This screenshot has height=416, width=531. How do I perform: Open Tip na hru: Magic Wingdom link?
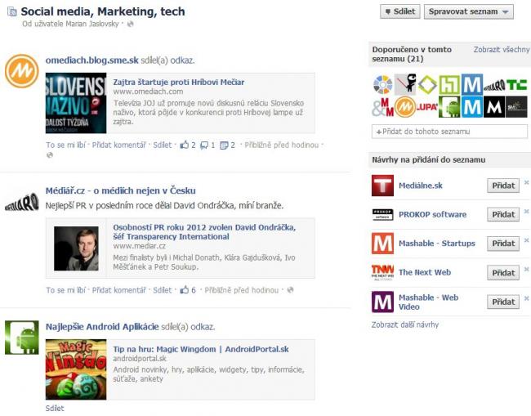coord(201,349)
